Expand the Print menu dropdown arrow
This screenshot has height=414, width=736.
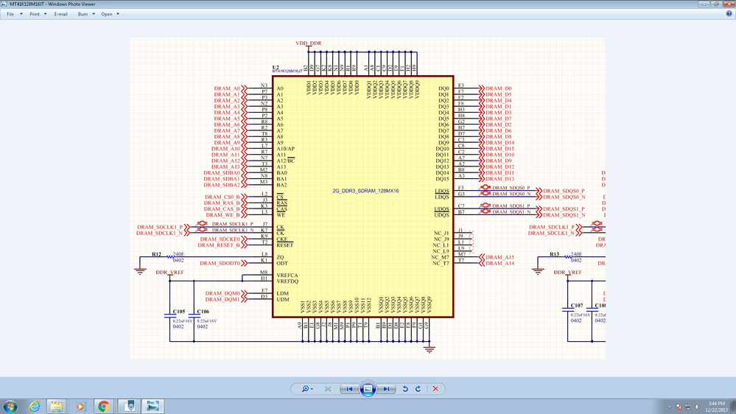(x=46, y=14)
